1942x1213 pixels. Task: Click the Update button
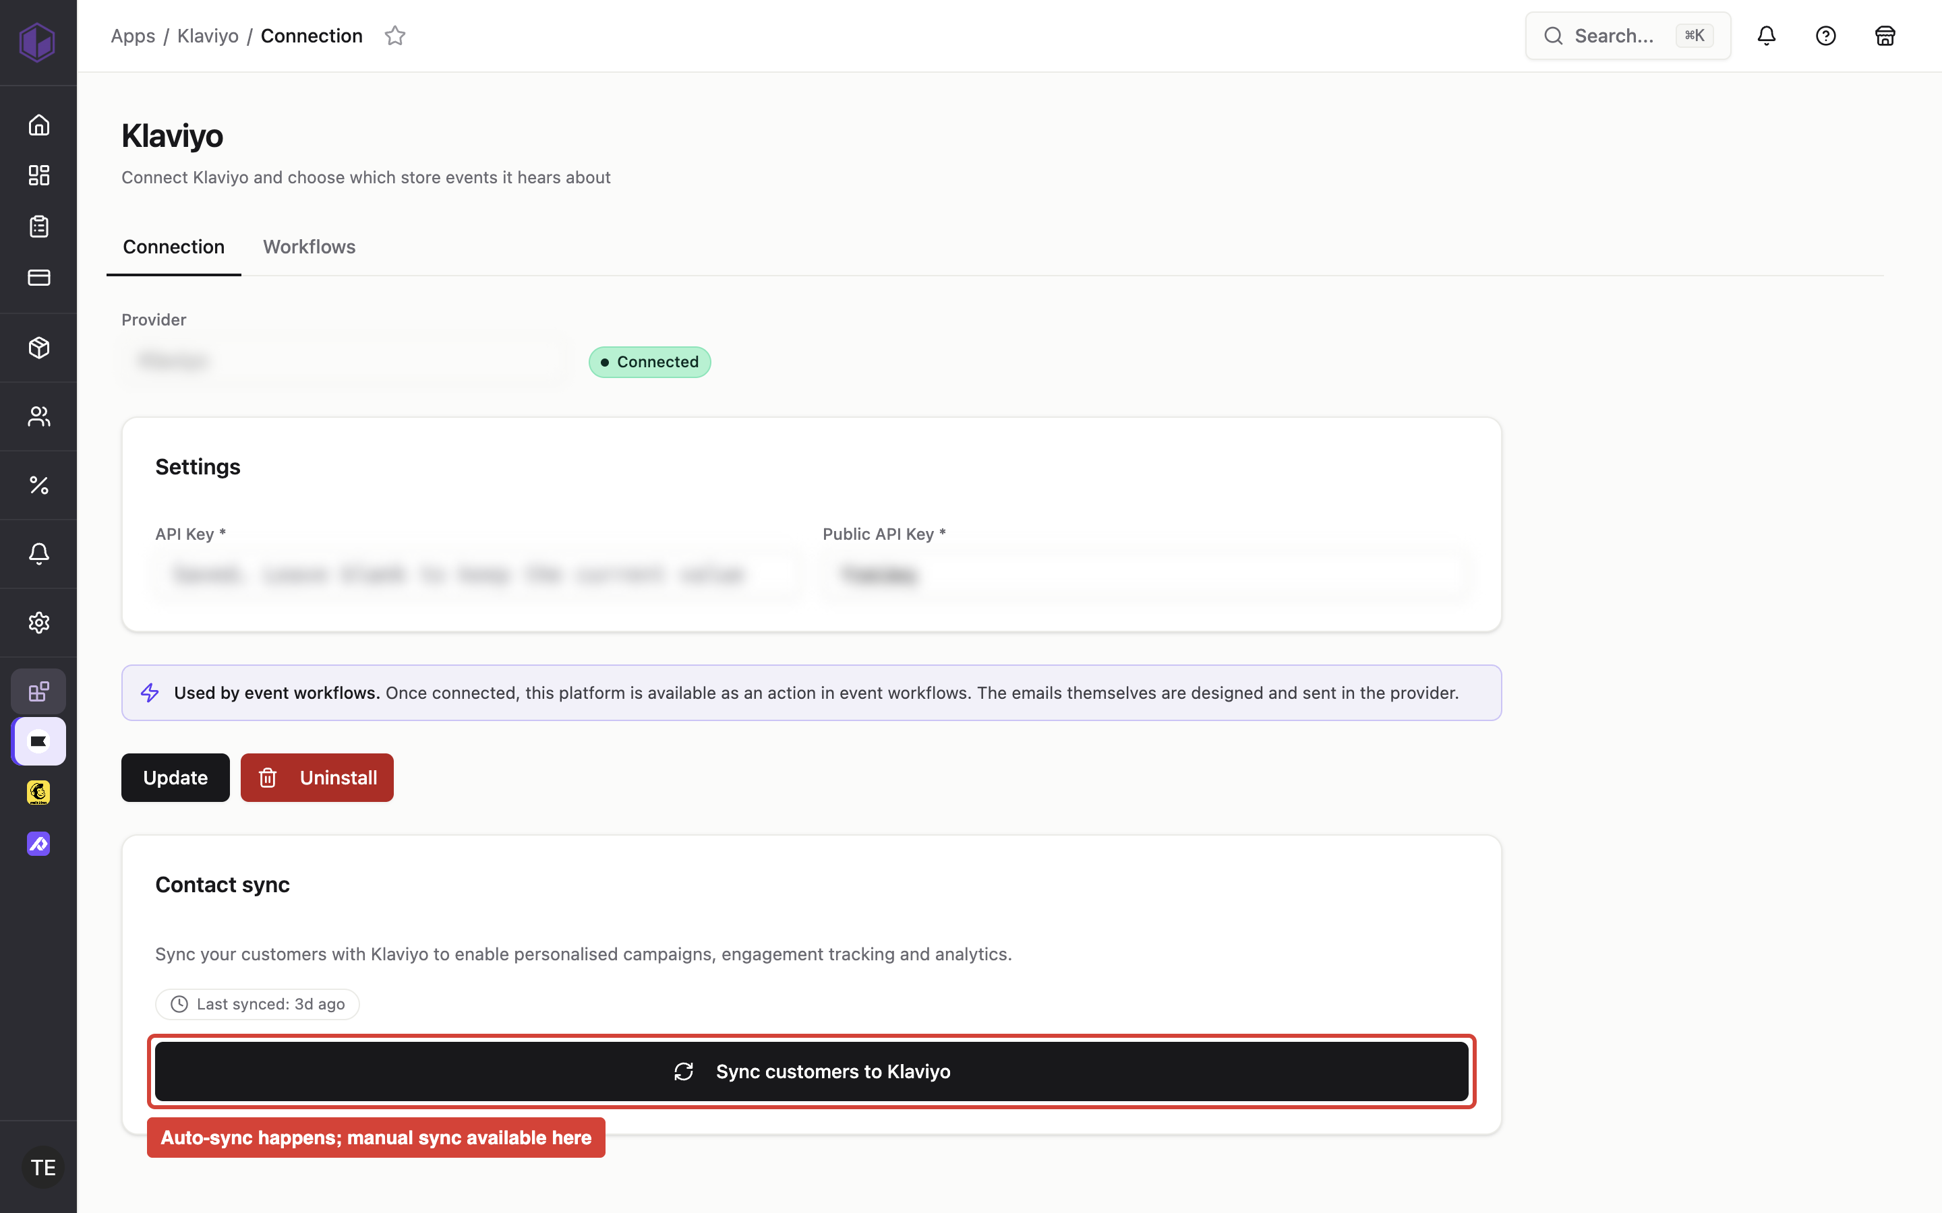[x=175, y=778]
